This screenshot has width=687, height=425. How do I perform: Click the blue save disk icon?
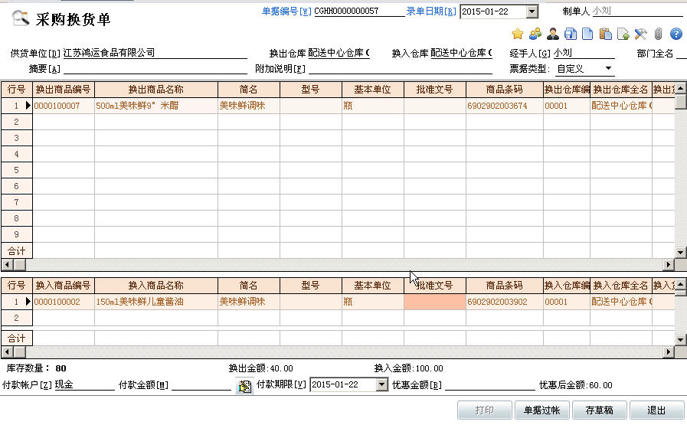point(570,34)
